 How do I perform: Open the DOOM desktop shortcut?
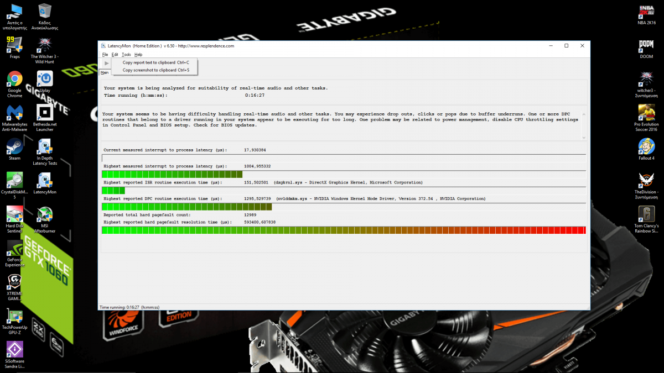click(x=646, y=48)
